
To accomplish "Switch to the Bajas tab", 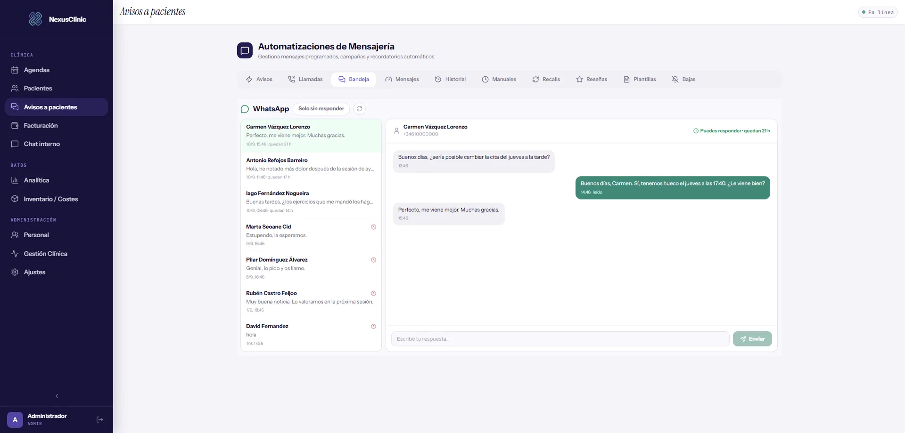I will 683,79.
